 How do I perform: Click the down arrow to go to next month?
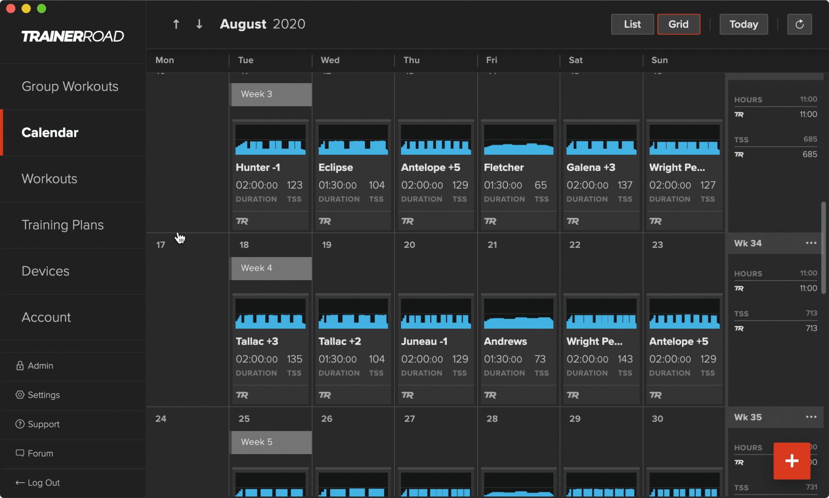[199, 24]
